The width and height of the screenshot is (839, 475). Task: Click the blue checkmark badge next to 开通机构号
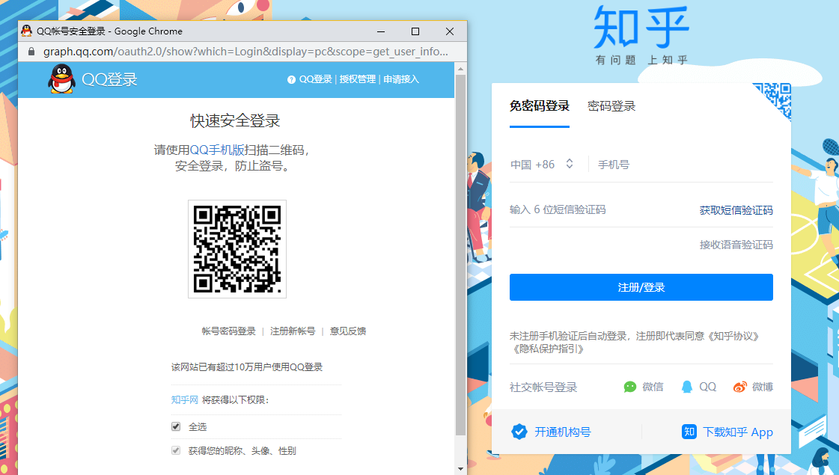(x=519, y=431)
